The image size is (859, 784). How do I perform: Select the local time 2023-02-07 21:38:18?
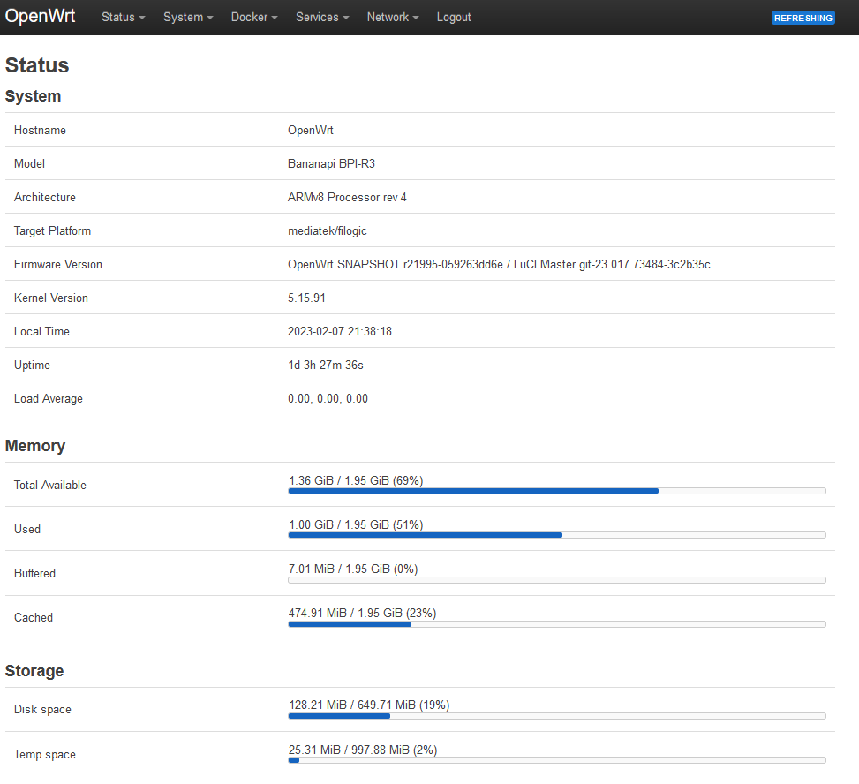(x=340, y=331)
